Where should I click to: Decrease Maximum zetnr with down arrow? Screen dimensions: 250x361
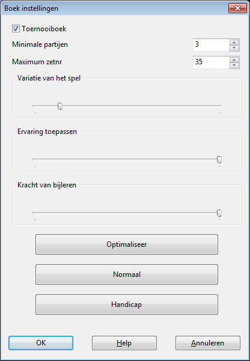click(234, 65)
